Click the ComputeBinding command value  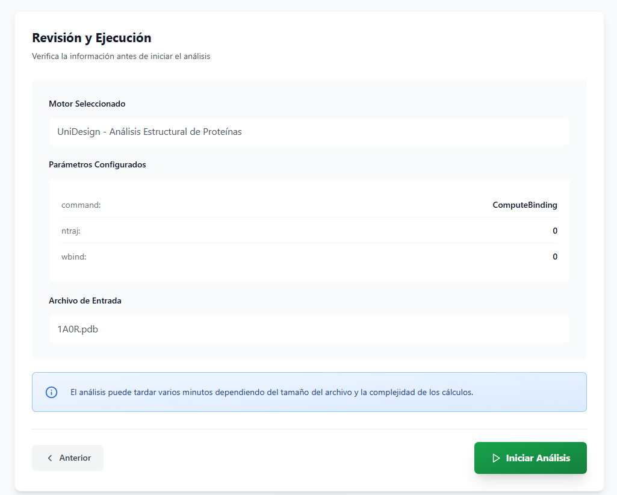tap(524, 205)
